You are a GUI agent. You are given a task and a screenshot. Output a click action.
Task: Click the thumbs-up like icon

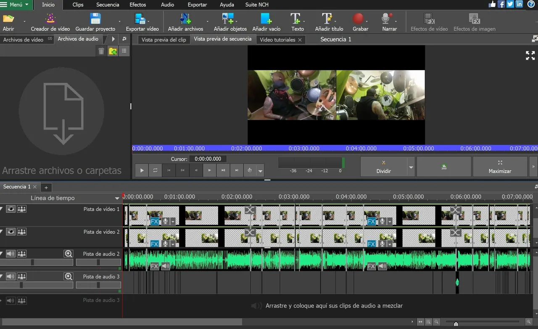click(493, 4)
